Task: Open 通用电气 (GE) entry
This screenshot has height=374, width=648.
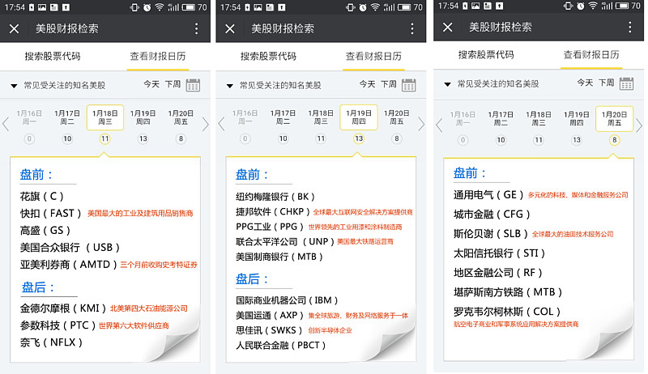Action: pos(541,194)
